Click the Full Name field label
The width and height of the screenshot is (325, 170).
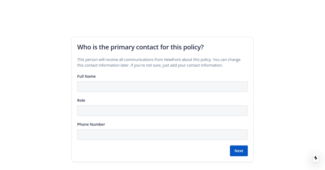point(86,76)
